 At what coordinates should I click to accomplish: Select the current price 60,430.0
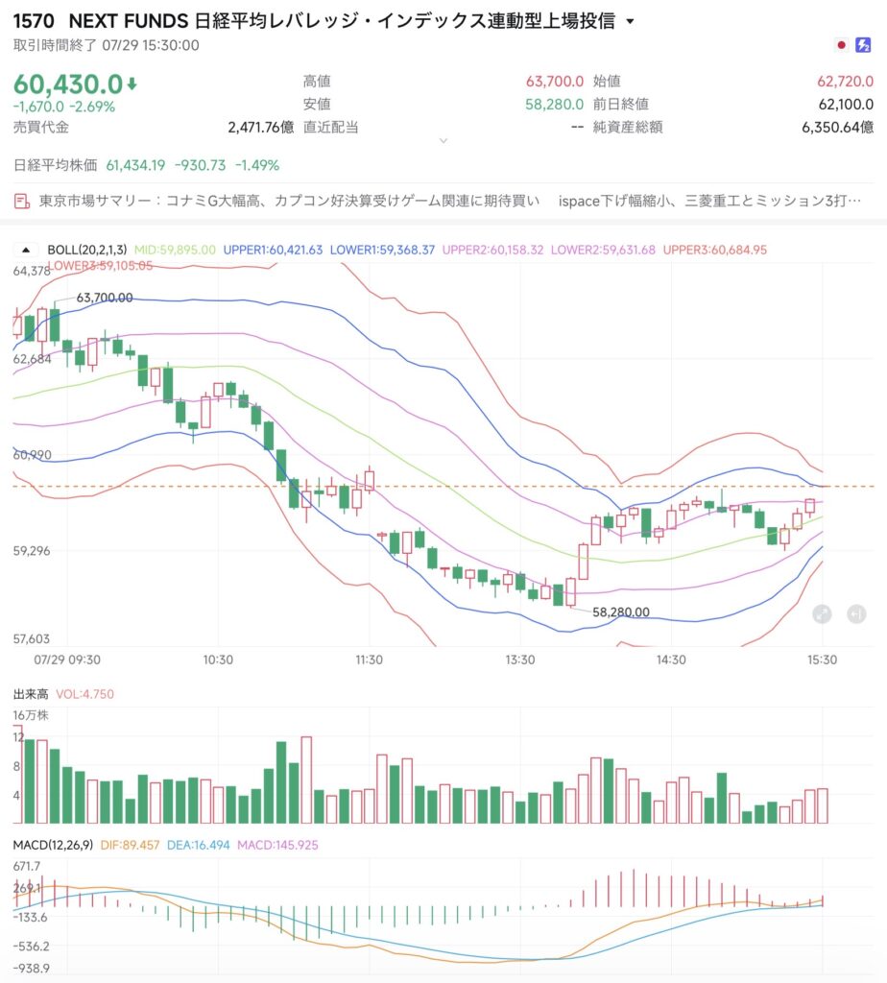[68, 84]
